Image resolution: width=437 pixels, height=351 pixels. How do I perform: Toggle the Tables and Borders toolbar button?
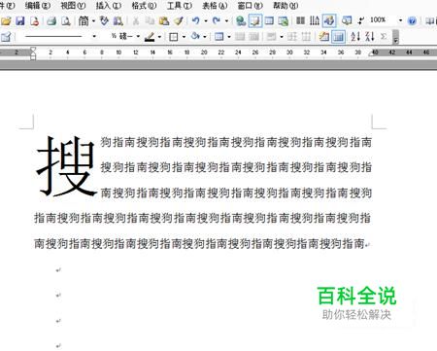click(254, 21)
